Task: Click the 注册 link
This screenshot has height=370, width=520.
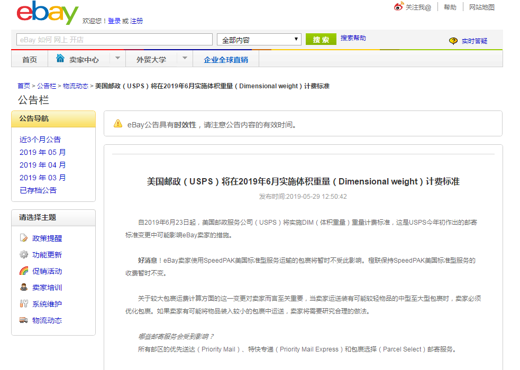Action: pos(136,21)
